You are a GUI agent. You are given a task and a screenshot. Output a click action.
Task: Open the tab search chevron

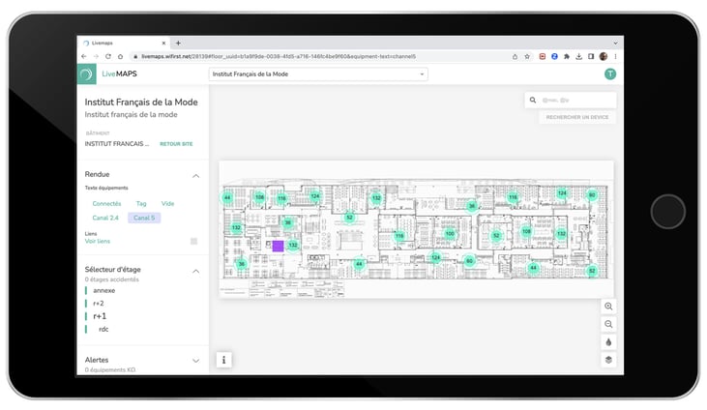[615, 44]
